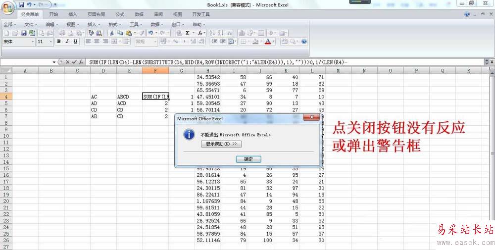Expand the Name Box dropdown arrow
The width and height of the screenshot is (495, 250).
click(x=54, y=62)
